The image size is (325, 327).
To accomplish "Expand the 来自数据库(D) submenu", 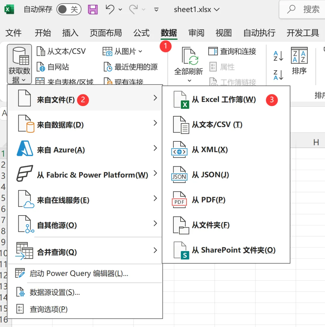I will (85, 123).
